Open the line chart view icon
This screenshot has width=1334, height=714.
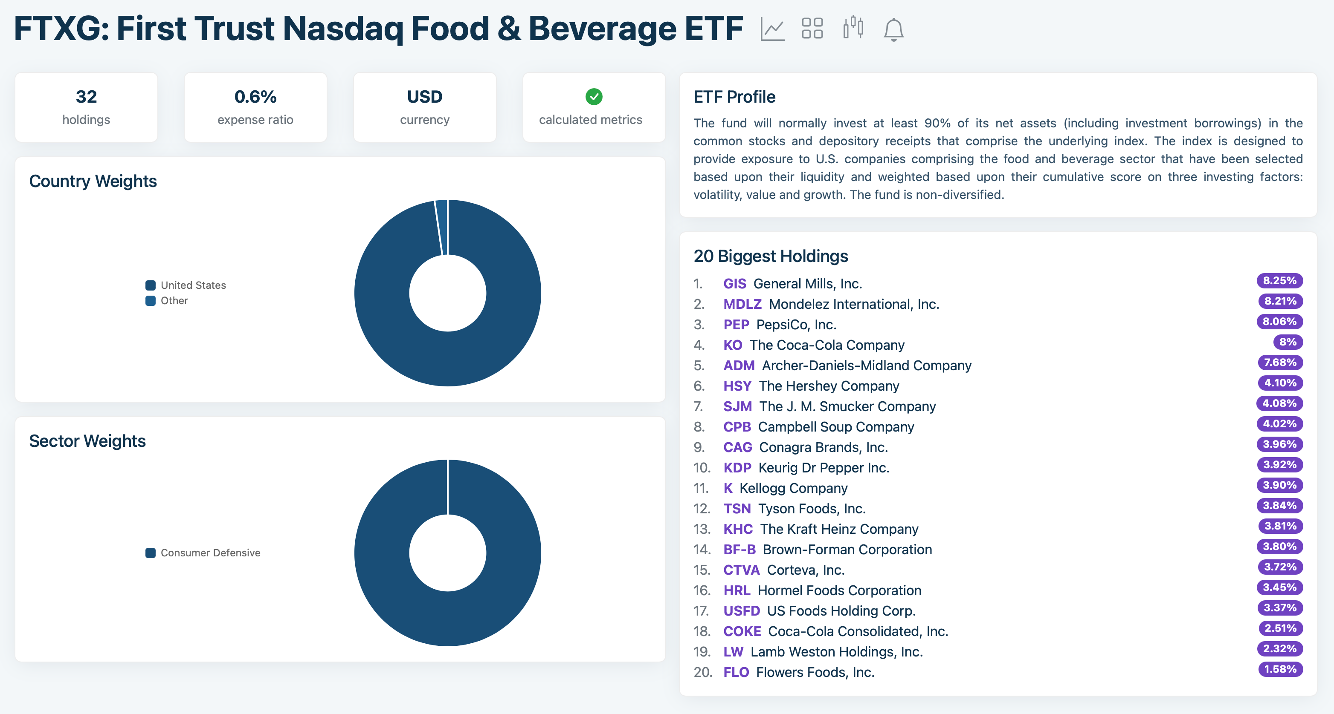[771, 29]
